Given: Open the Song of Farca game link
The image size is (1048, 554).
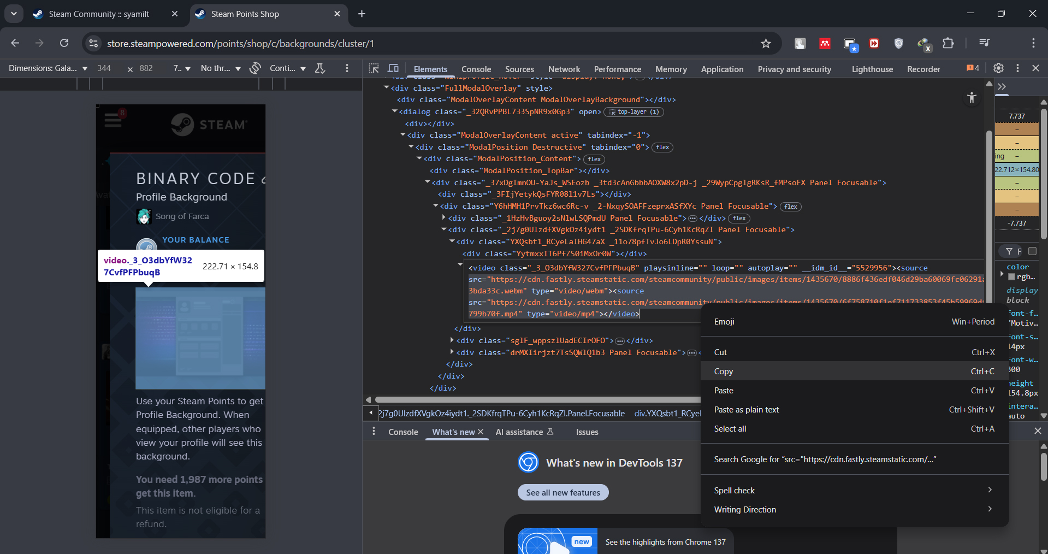Looking at the screenshot, I should [x=182, y=216].
